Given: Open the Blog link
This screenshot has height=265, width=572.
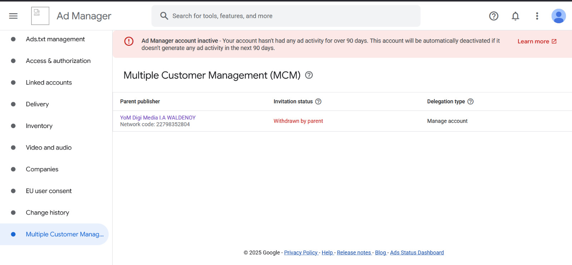Looking at the screenshot, I should (x=380, y=252).
